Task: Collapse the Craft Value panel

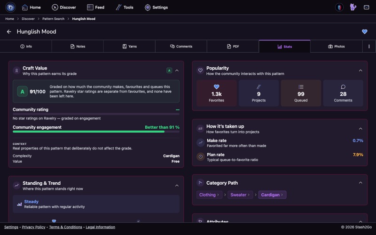Action: click(x=177, y=70)
